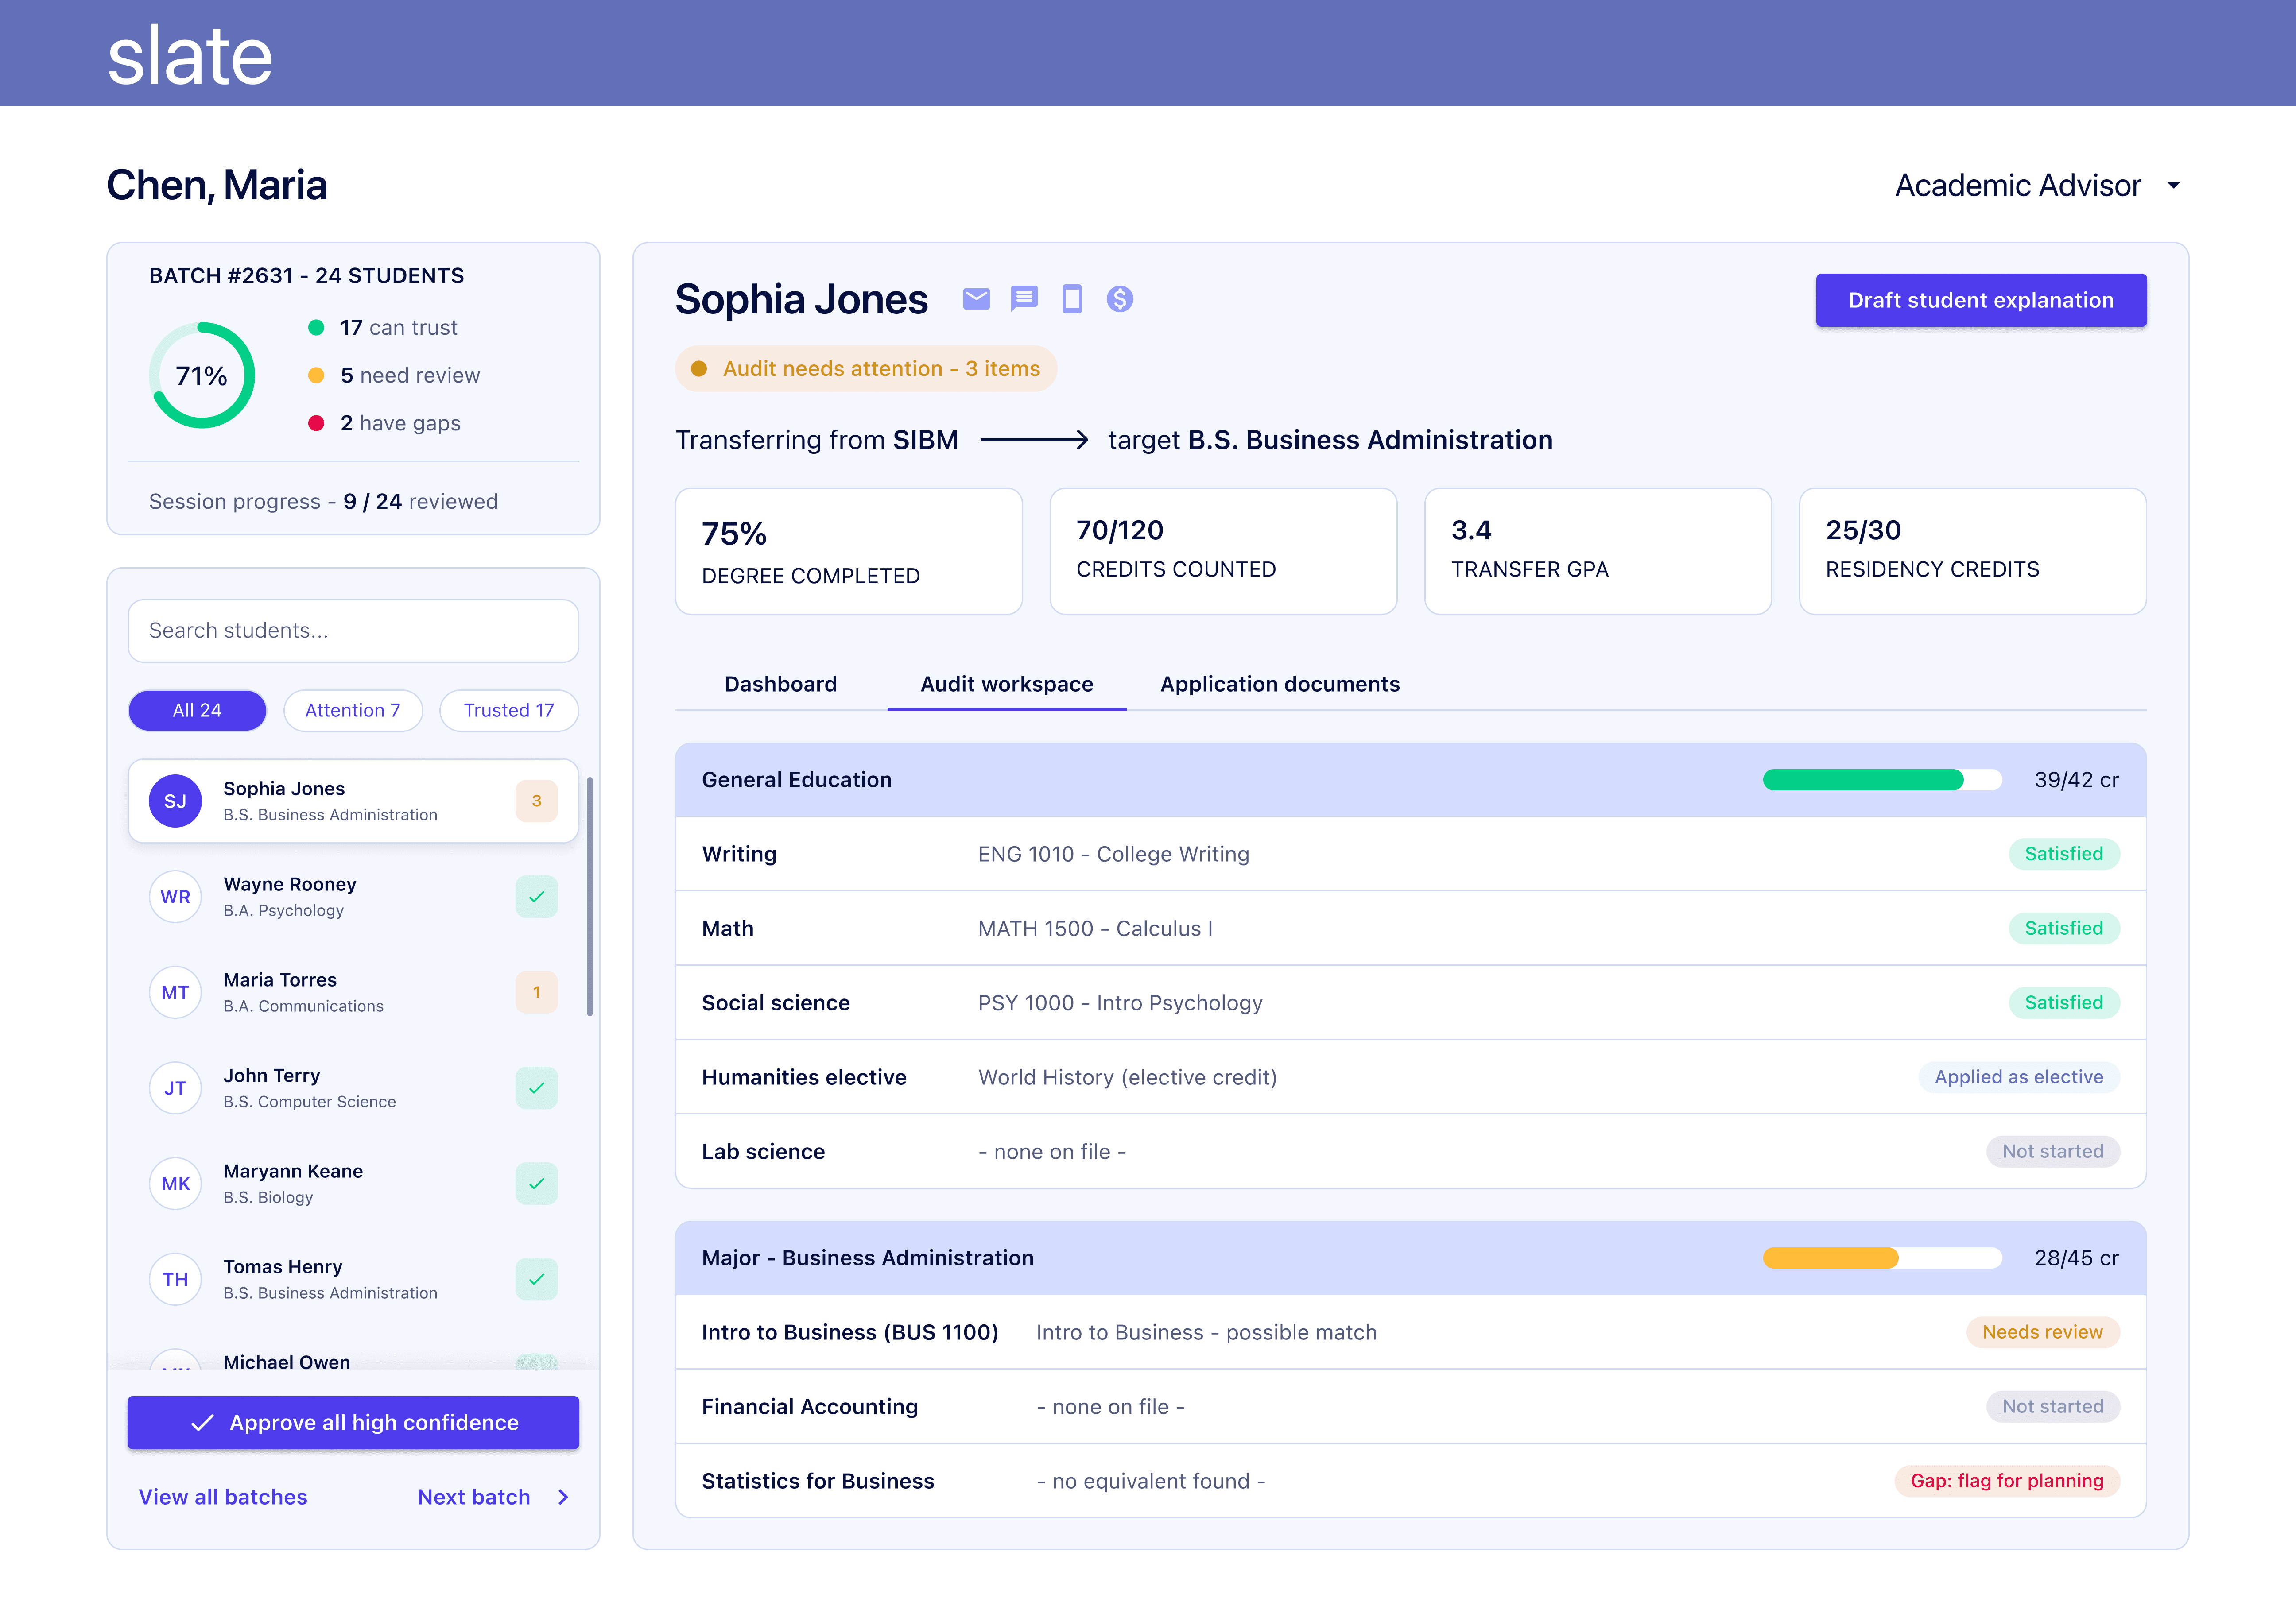
Task: Go to Next batch link
Action: 474,1497
